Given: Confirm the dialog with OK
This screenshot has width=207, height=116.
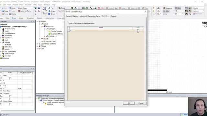Looking at the screenshot, I should pos(129,103).
